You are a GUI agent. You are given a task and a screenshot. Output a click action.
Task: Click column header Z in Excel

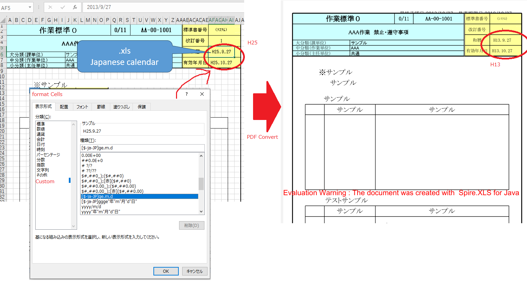tap(173, 20)
